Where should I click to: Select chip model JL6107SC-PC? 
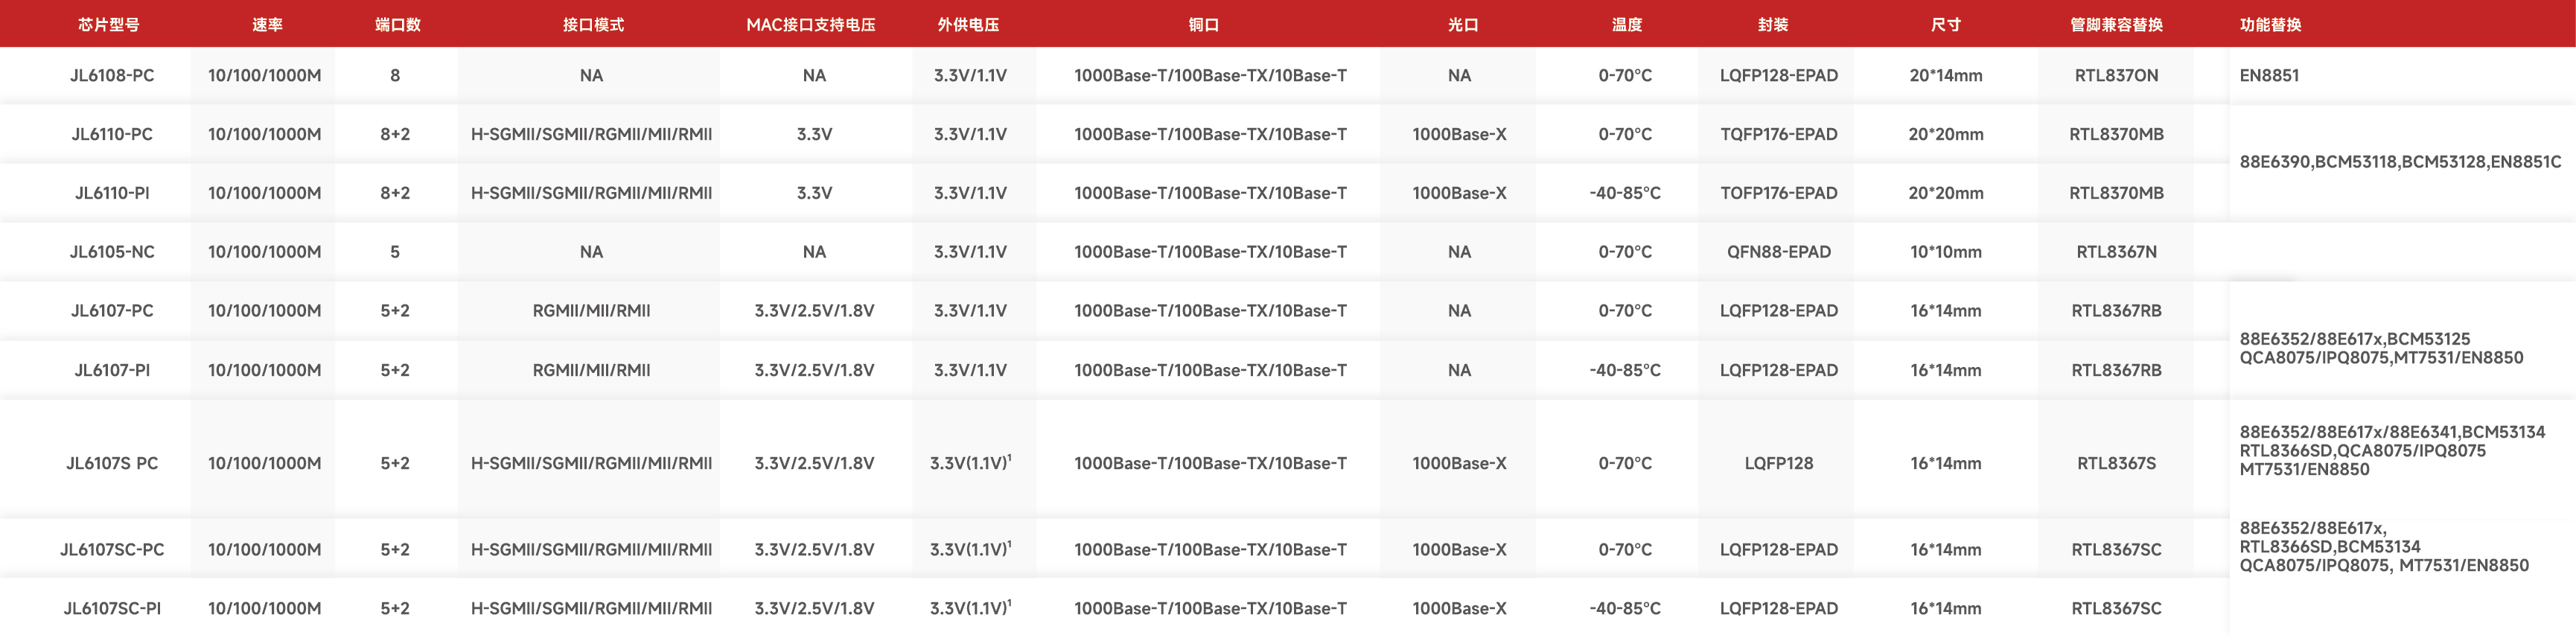coord(112,549)
